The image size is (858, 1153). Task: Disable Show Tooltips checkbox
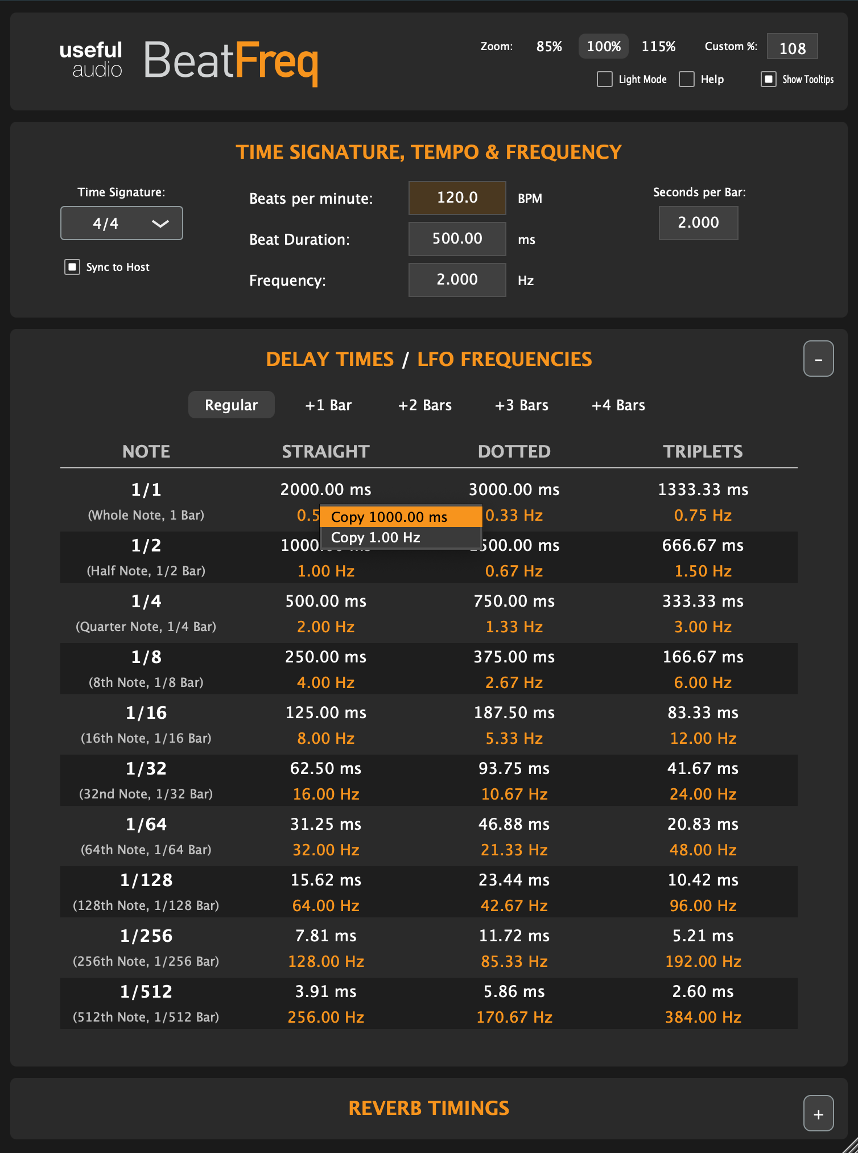(x=769, y=79)
